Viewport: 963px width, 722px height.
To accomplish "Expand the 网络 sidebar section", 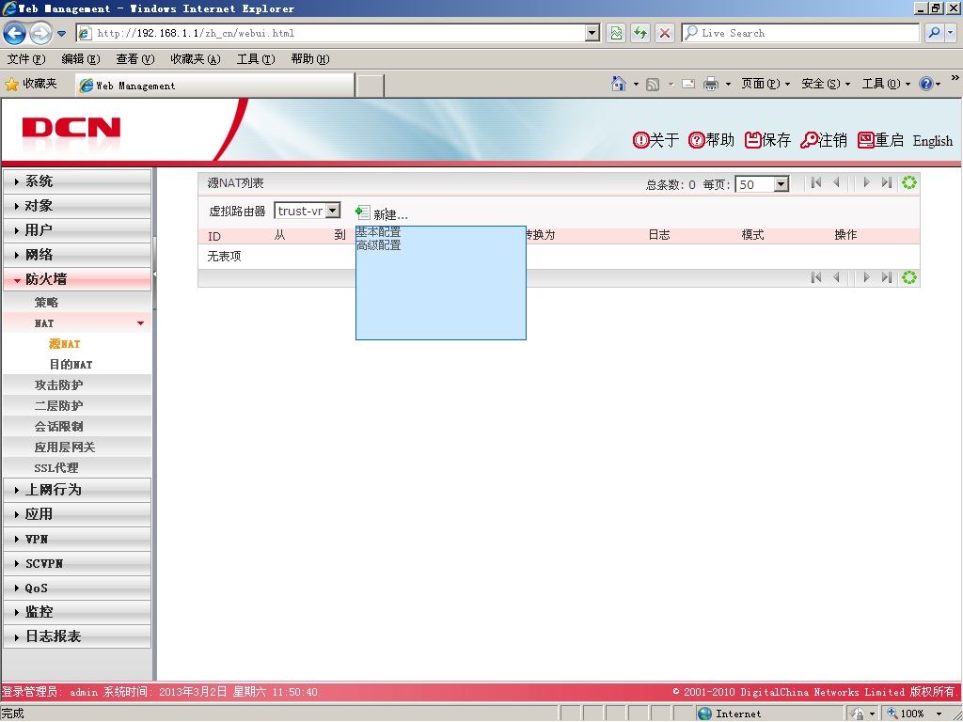I will [x=77, y=255].
